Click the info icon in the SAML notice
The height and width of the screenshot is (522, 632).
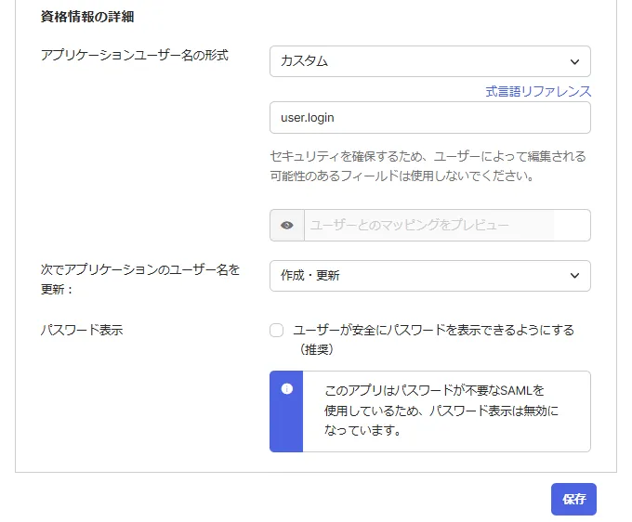287,388
